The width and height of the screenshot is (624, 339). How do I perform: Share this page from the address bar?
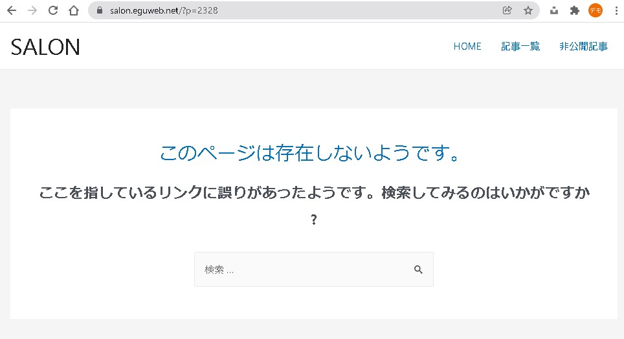(x=507, y=10)
